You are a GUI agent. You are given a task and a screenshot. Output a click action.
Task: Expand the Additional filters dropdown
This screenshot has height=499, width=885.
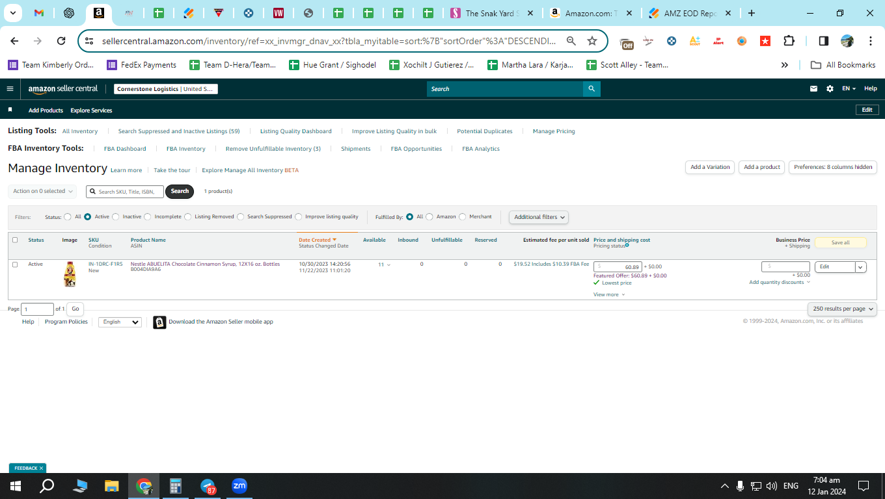539,217
